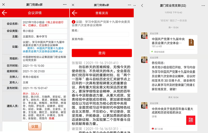
Task: Click the 党组织 value 中国建材检验认证集团厦门宏业有限公司党支部
Action: click(x=44, y=59)
